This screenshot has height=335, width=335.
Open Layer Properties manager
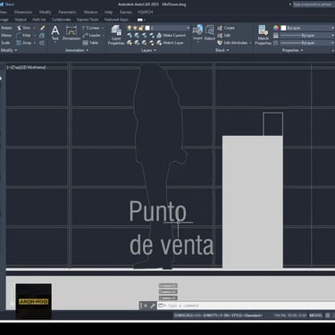pos(116,35)
